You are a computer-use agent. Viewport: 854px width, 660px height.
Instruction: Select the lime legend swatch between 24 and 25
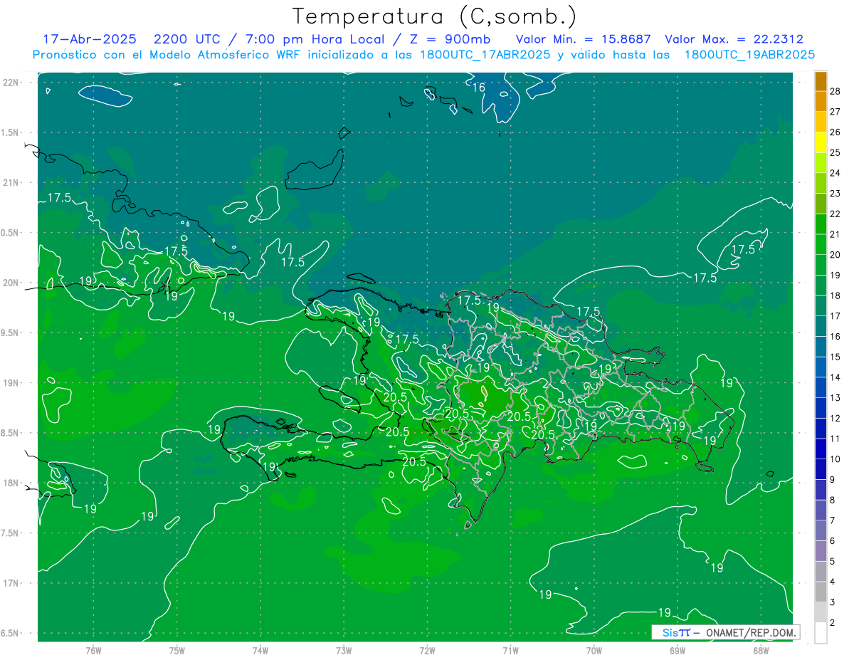click(x=821, y=162)
